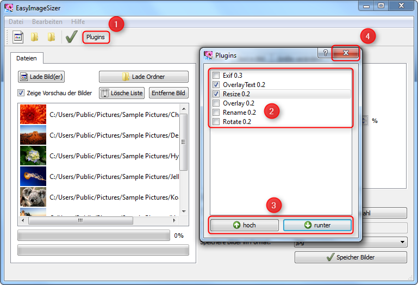Uncheck the OverlayText 0.2 plugin checkbox
The width and height of the screenshot is (418, 285).
point(216,85)
